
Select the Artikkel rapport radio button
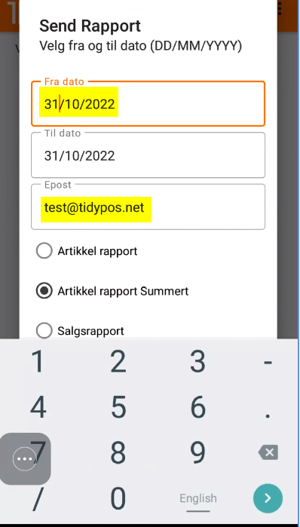44,251
